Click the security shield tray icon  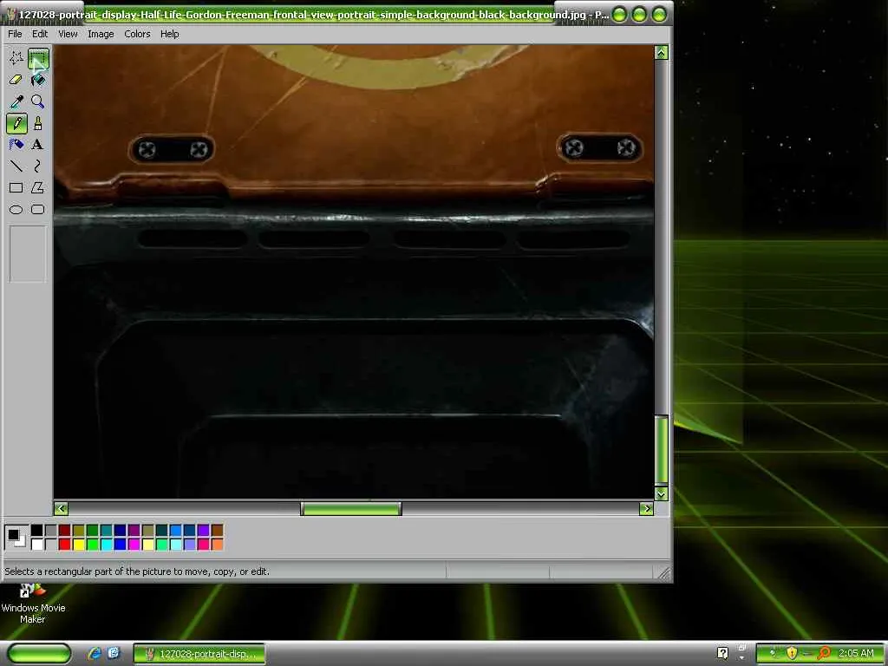point(792,653)
